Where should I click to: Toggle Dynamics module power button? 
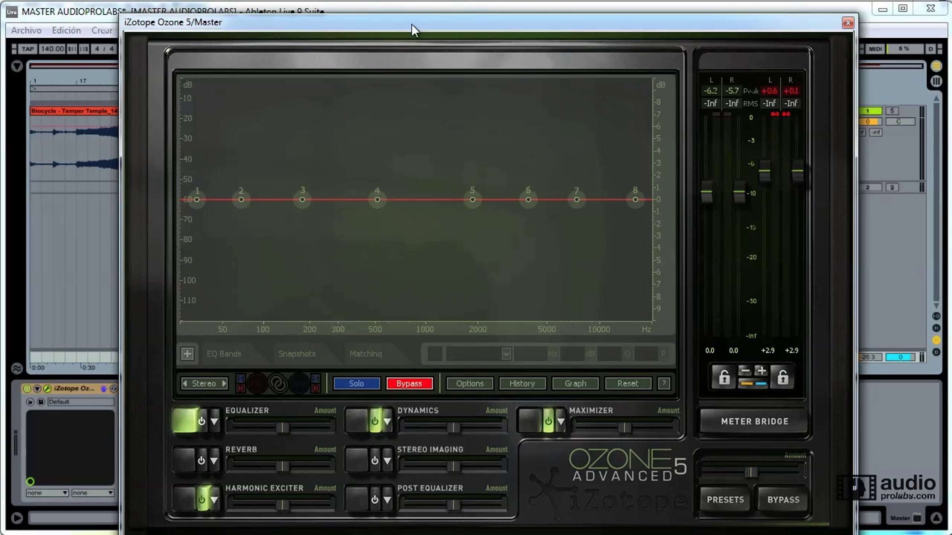[x=374, y=421]
